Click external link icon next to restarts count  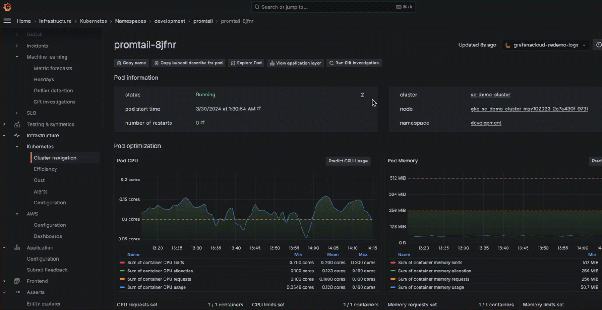point(203,123)
